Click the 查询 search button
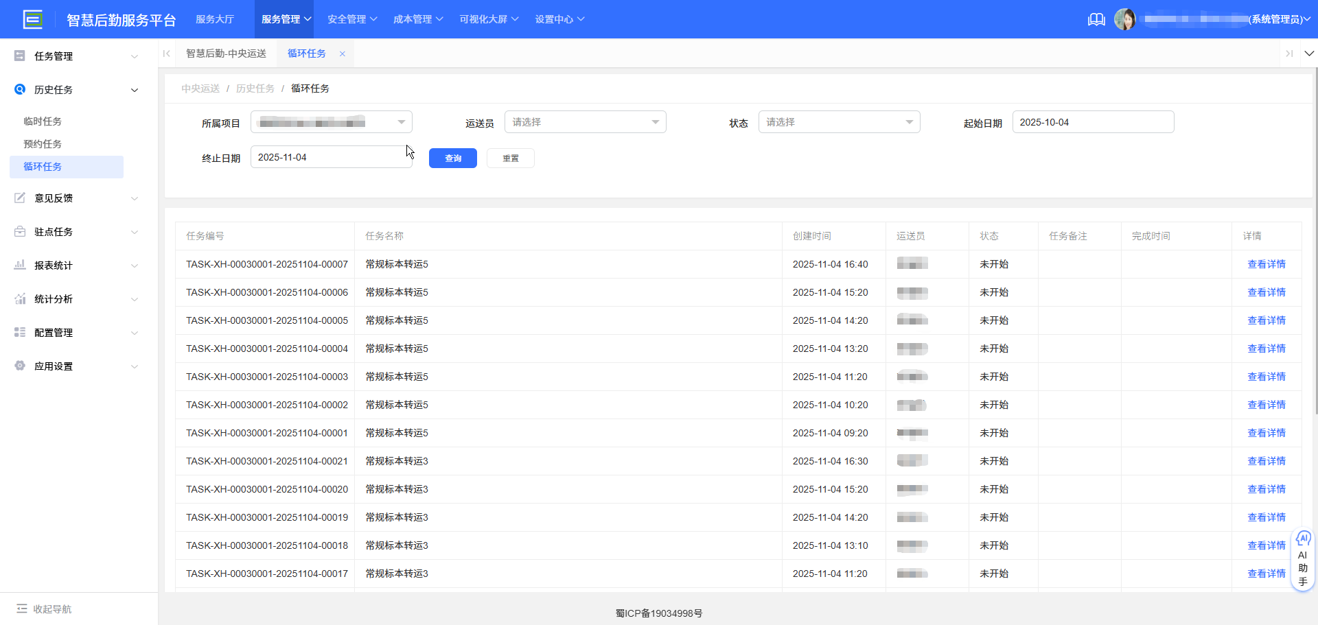 coord(452,158)
